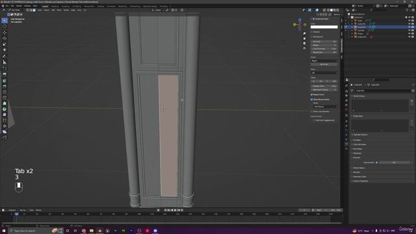Open the Hold Status mode dropdown

pos(325,107)
